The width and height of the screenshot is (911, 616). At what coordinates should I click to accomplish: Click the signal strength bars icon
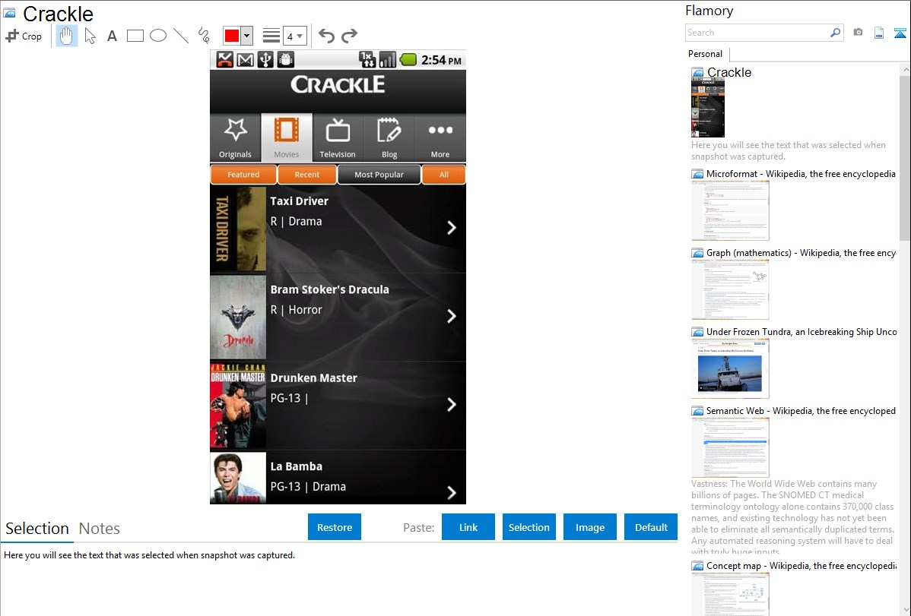[388, 60]
